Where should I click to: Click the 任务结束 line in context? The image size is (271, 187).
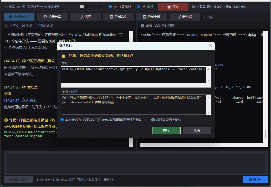(x=26, y=48)
